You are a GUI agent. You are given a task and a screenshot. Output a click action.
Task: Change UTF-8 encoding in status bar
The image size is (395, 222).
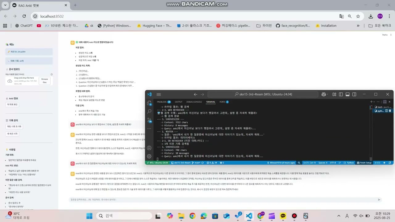333,162
